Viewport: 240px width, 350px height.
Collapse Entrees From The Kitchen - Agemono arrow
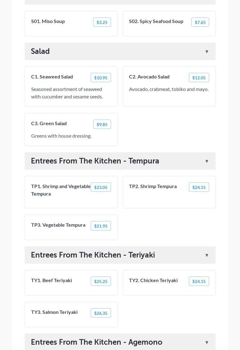207,343
